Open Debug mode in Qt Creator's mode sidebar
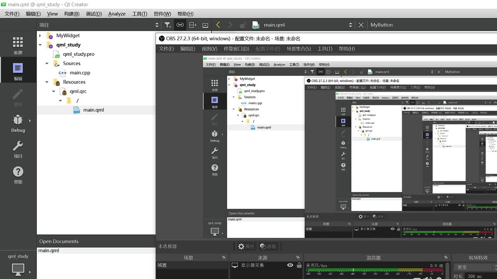This screenshot has width=497, height=279. (18, 123)
